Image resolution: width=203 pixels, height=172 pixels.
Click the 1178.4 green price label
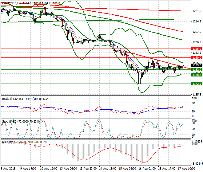pos(197,75)
